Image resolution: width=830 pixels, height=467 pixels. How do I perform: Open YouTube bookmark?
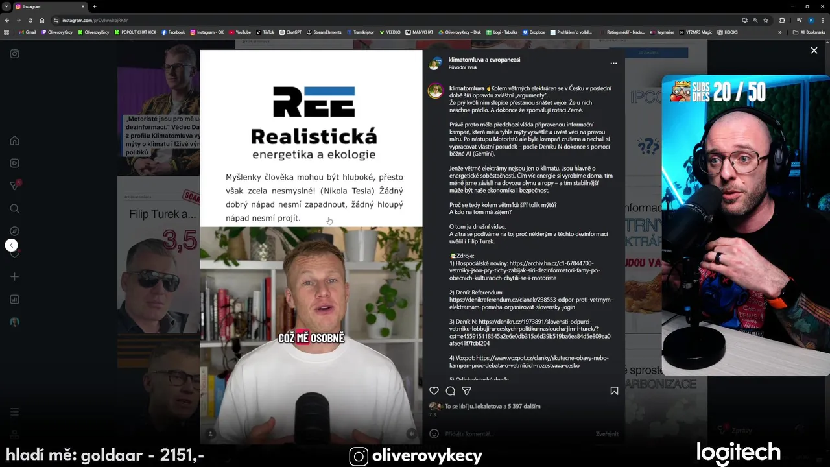239,32
